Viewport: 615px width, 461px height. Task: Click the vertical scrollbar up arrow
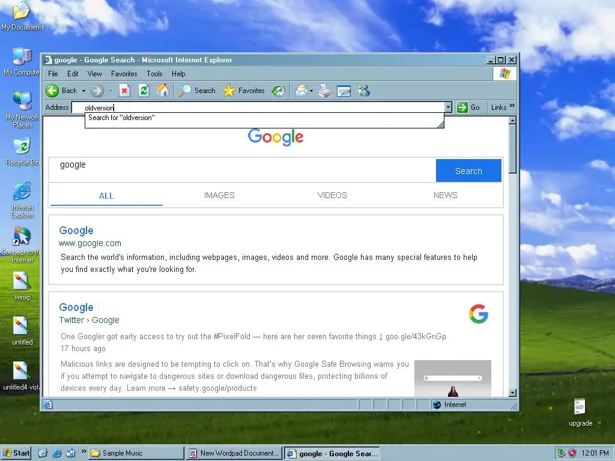(x=512, y=120)
